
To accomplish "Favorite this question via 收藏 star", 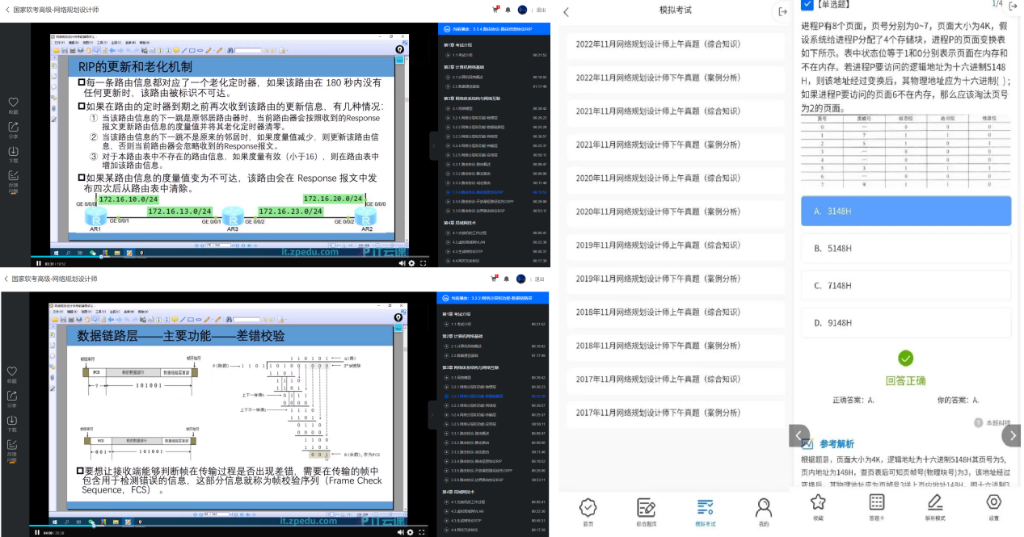I will (818, 508).
